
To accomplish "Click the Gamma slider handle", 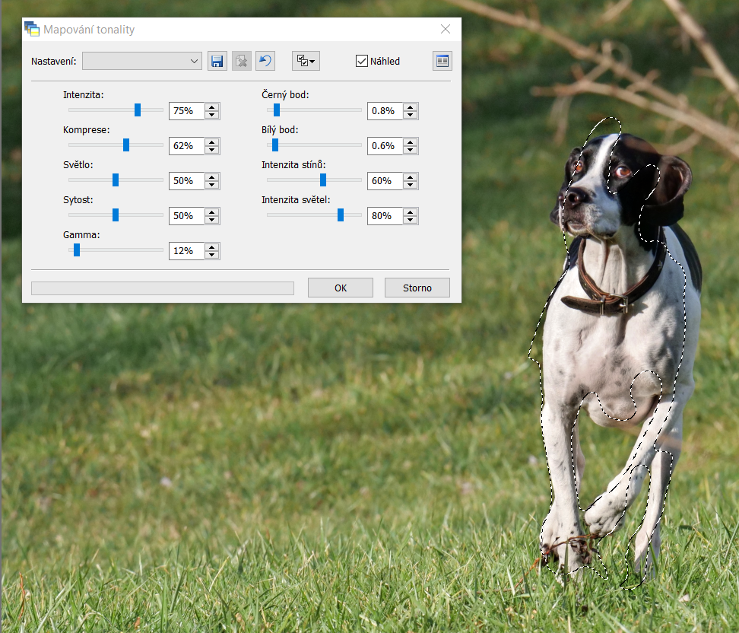I will pos(77,250).
